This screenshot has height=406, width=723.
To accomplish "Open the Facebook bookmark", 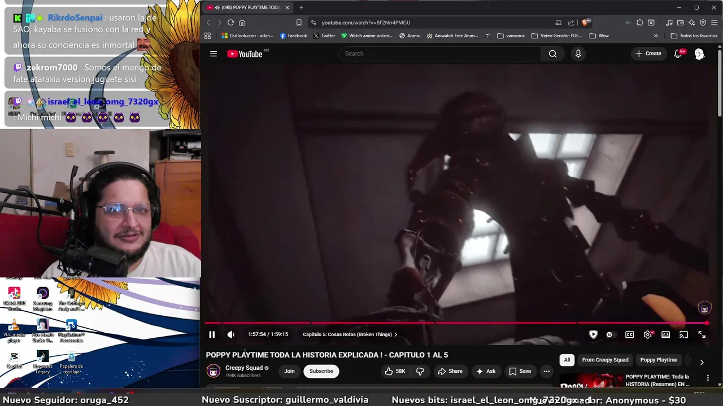I will (x=294, y=36).
